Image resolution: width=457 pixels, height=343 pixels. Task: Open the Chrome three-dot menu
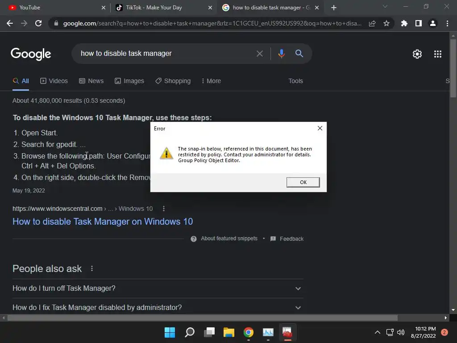pyautogui.click(x=447, y=23)
